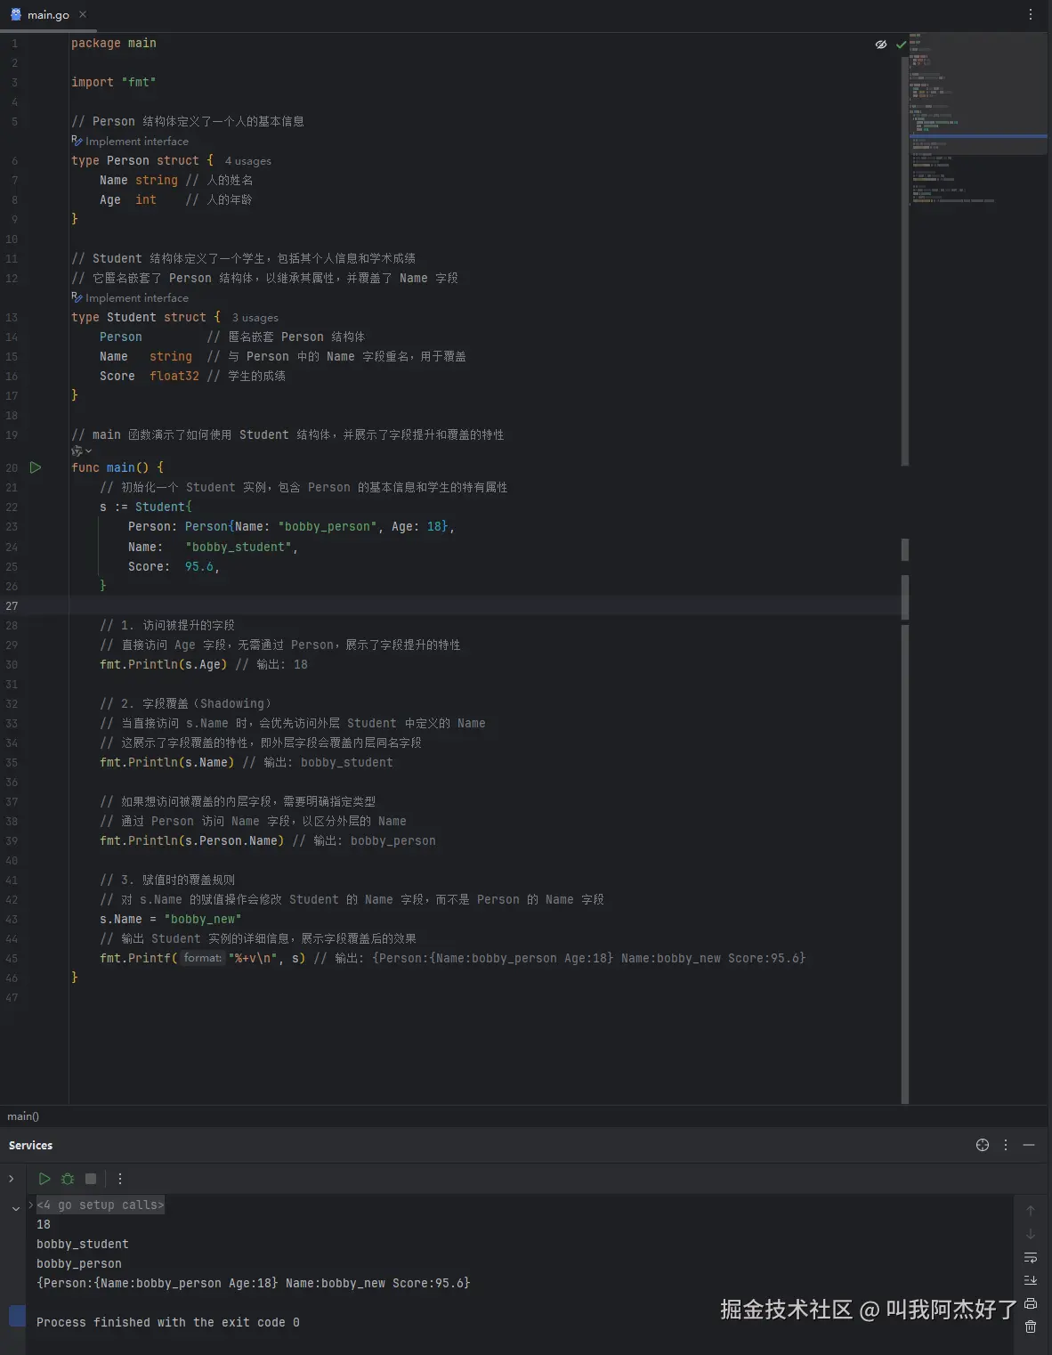The width and height of the screenshot is (1052, 1355).
Task: Click the format: parameter hint
Action: tap(202, 958)
